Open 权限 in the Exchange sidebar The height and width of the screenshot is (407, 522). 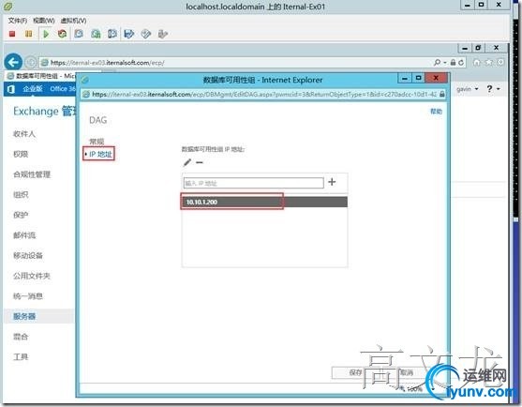coord(21,154)
